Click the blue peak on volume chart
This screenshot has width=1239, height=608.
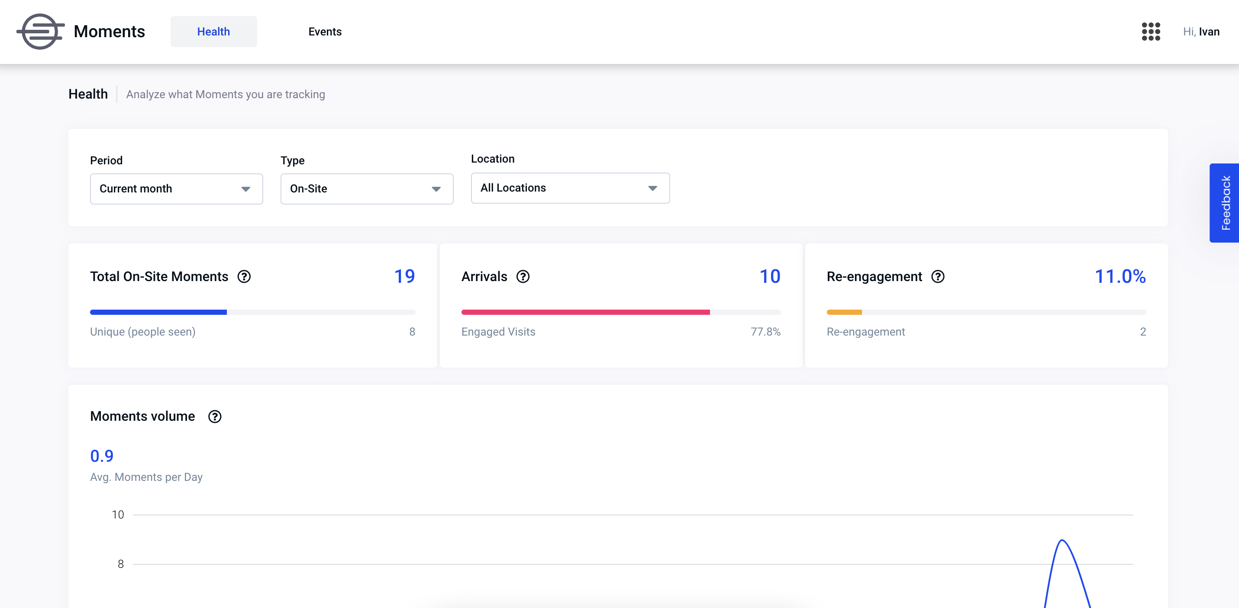pyautogui.click(x=1062, y=541)
